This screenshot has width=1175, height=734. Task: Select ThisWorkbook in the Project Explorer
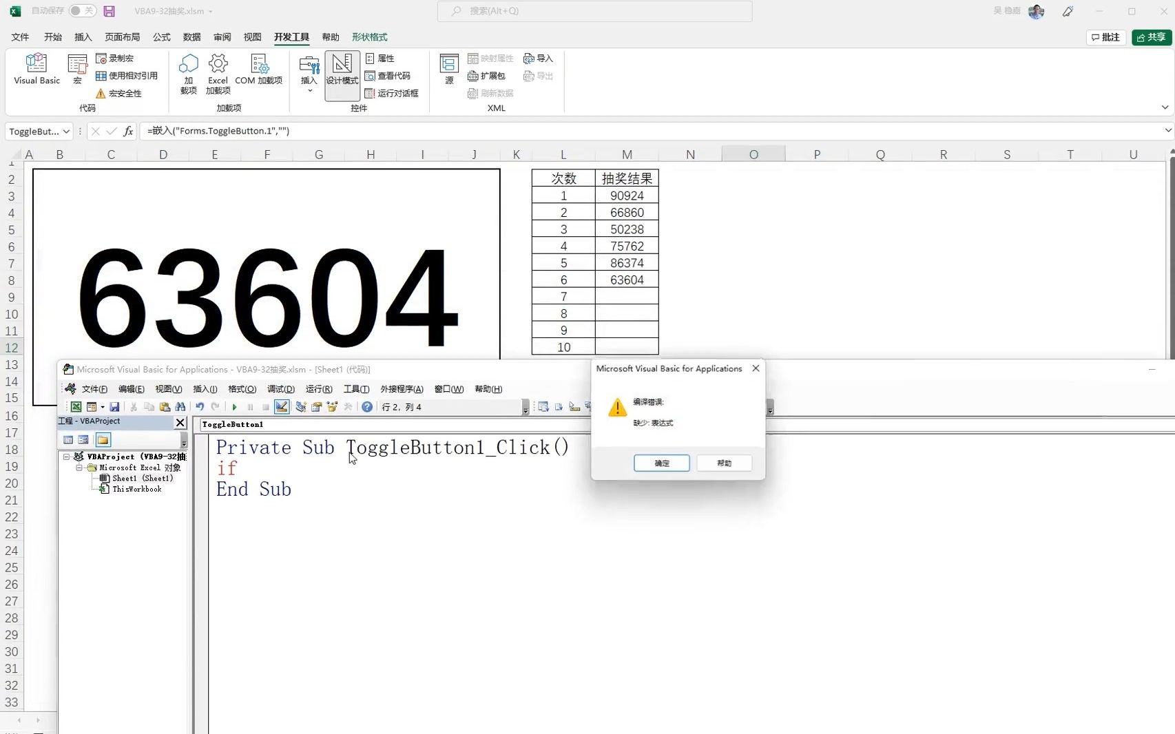pos(136,489)
